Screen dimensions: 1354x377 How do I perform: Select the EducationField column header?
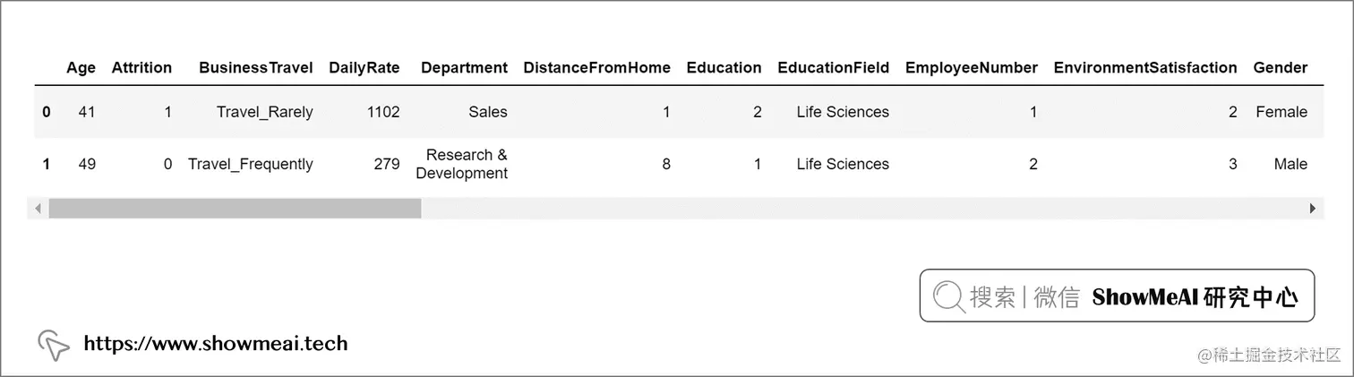point(833,68)
